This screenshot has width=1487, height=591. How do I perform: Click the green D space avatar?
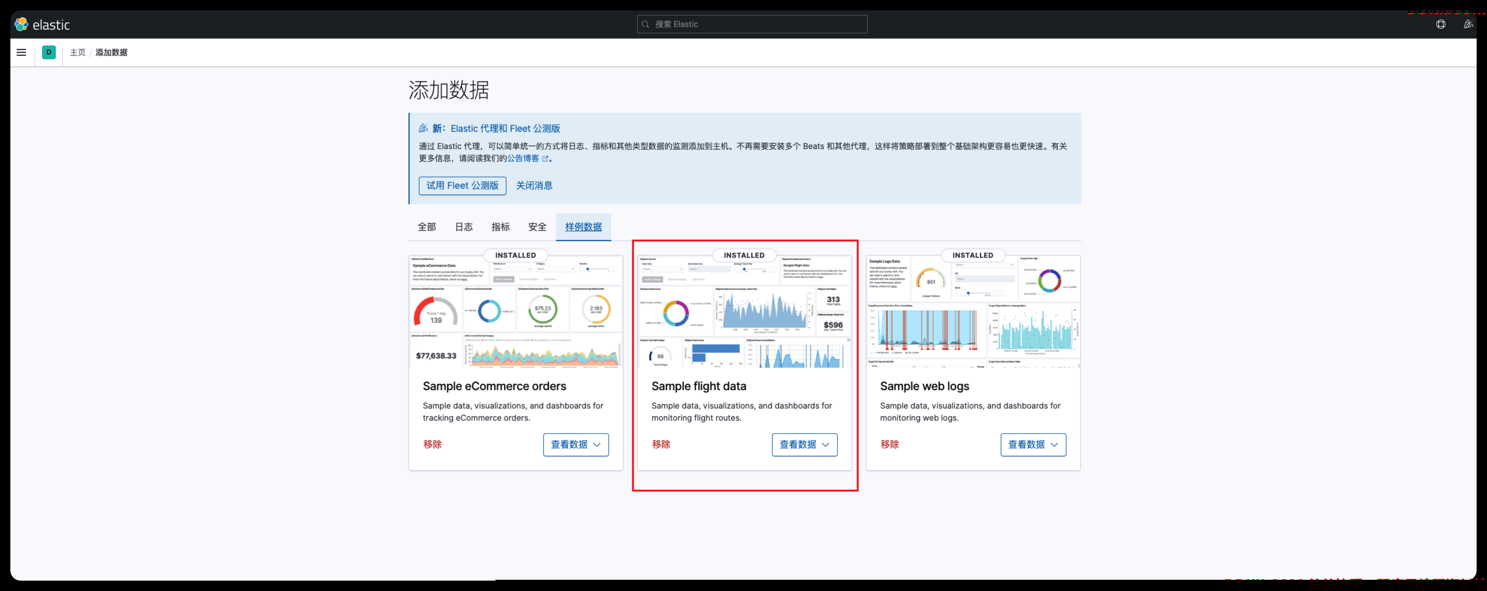pos(49,52)
